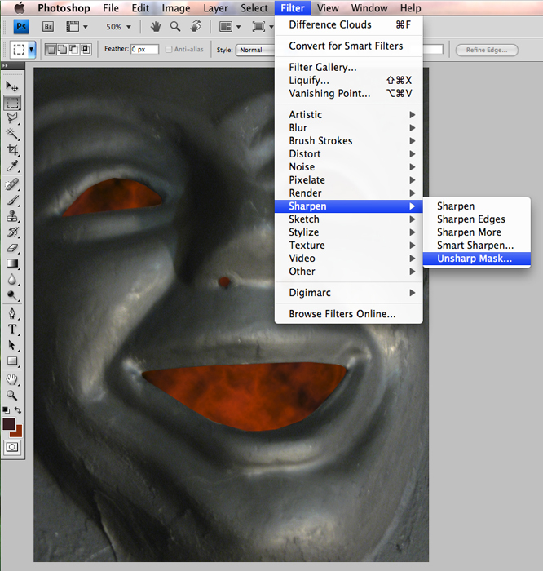The width and height of the screenshot is (543, 571).
Task: Select the History Brush tool
Action: click(12, 232)
